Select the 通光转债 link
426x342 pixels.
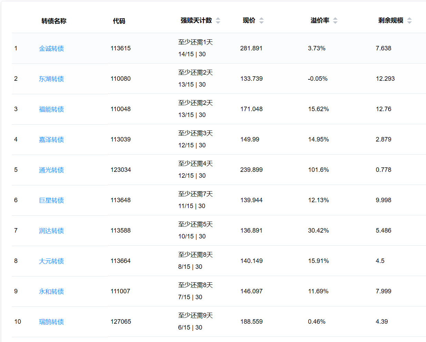[51, 170]
